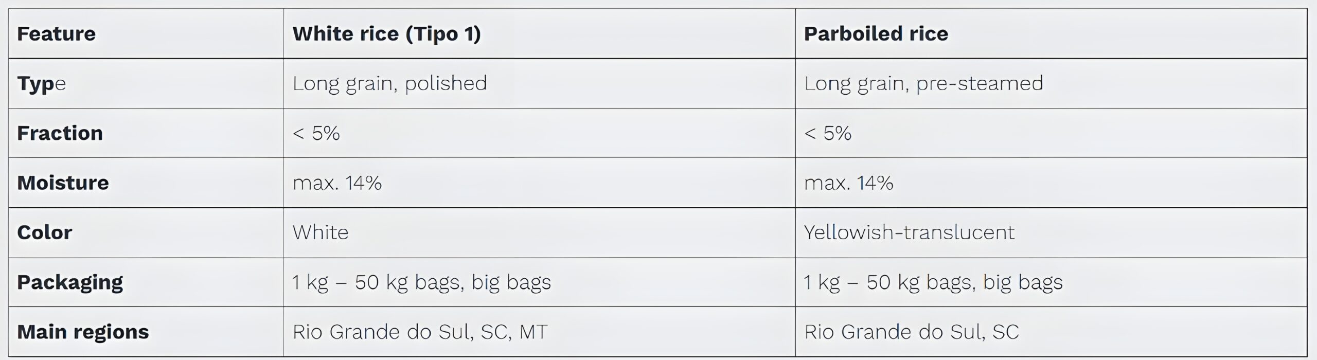Click the "Yellowish-translucent" cell
The image size is (1317, 360).
(x=909, y=232)
